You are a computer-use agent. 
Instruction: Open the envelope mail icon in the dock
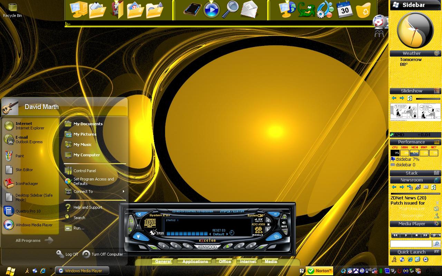(x=249, y=9)
